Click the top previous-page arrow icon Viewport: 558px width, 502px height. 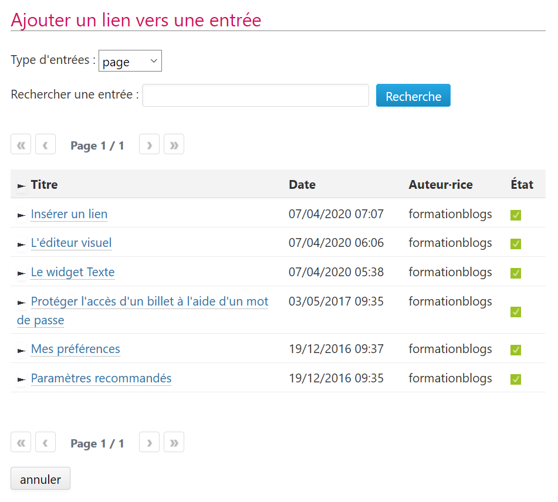coord(45,145)
